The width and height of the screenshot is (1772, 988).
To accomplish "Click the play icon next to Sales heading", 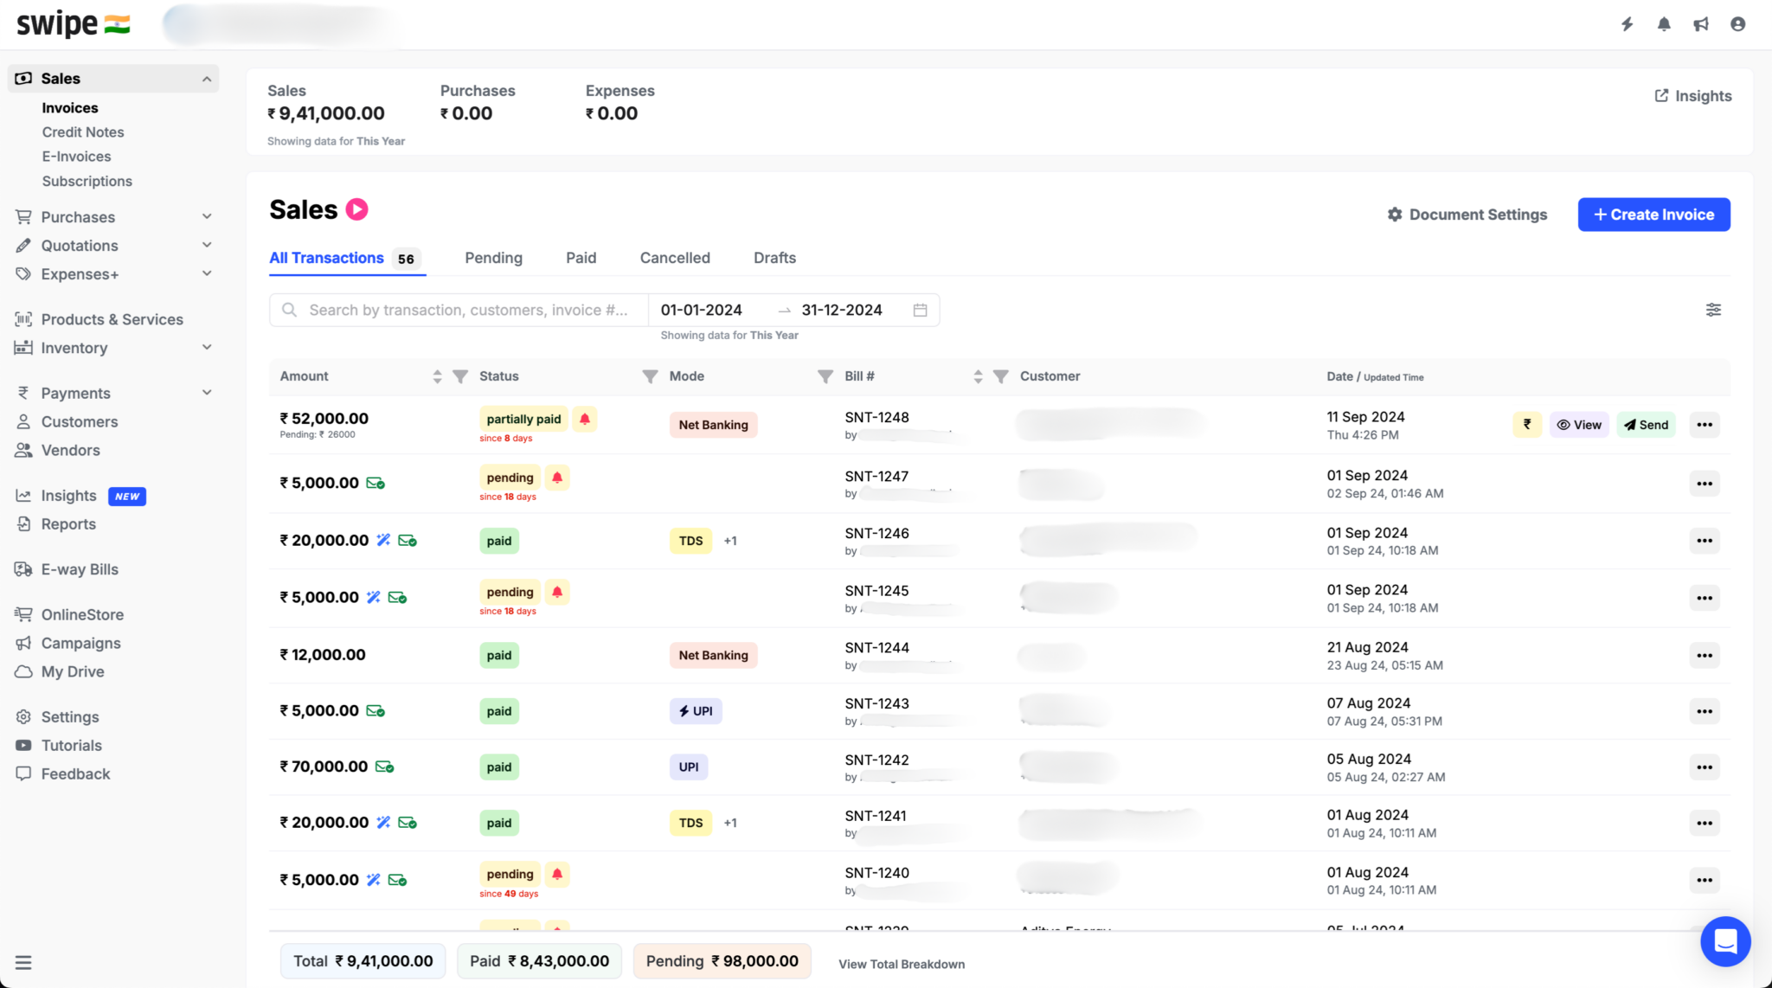I will pos(356,209).
